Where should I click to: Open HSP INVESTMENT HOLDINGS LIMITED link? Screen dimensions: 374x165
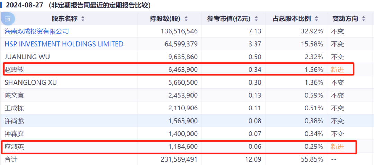(64, 44)
